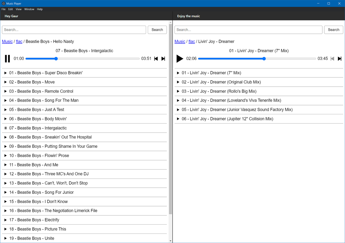The image size is (345, 243).
Task: Click the left pane vertical scrollbar thumb
Action: pos(170,119)
